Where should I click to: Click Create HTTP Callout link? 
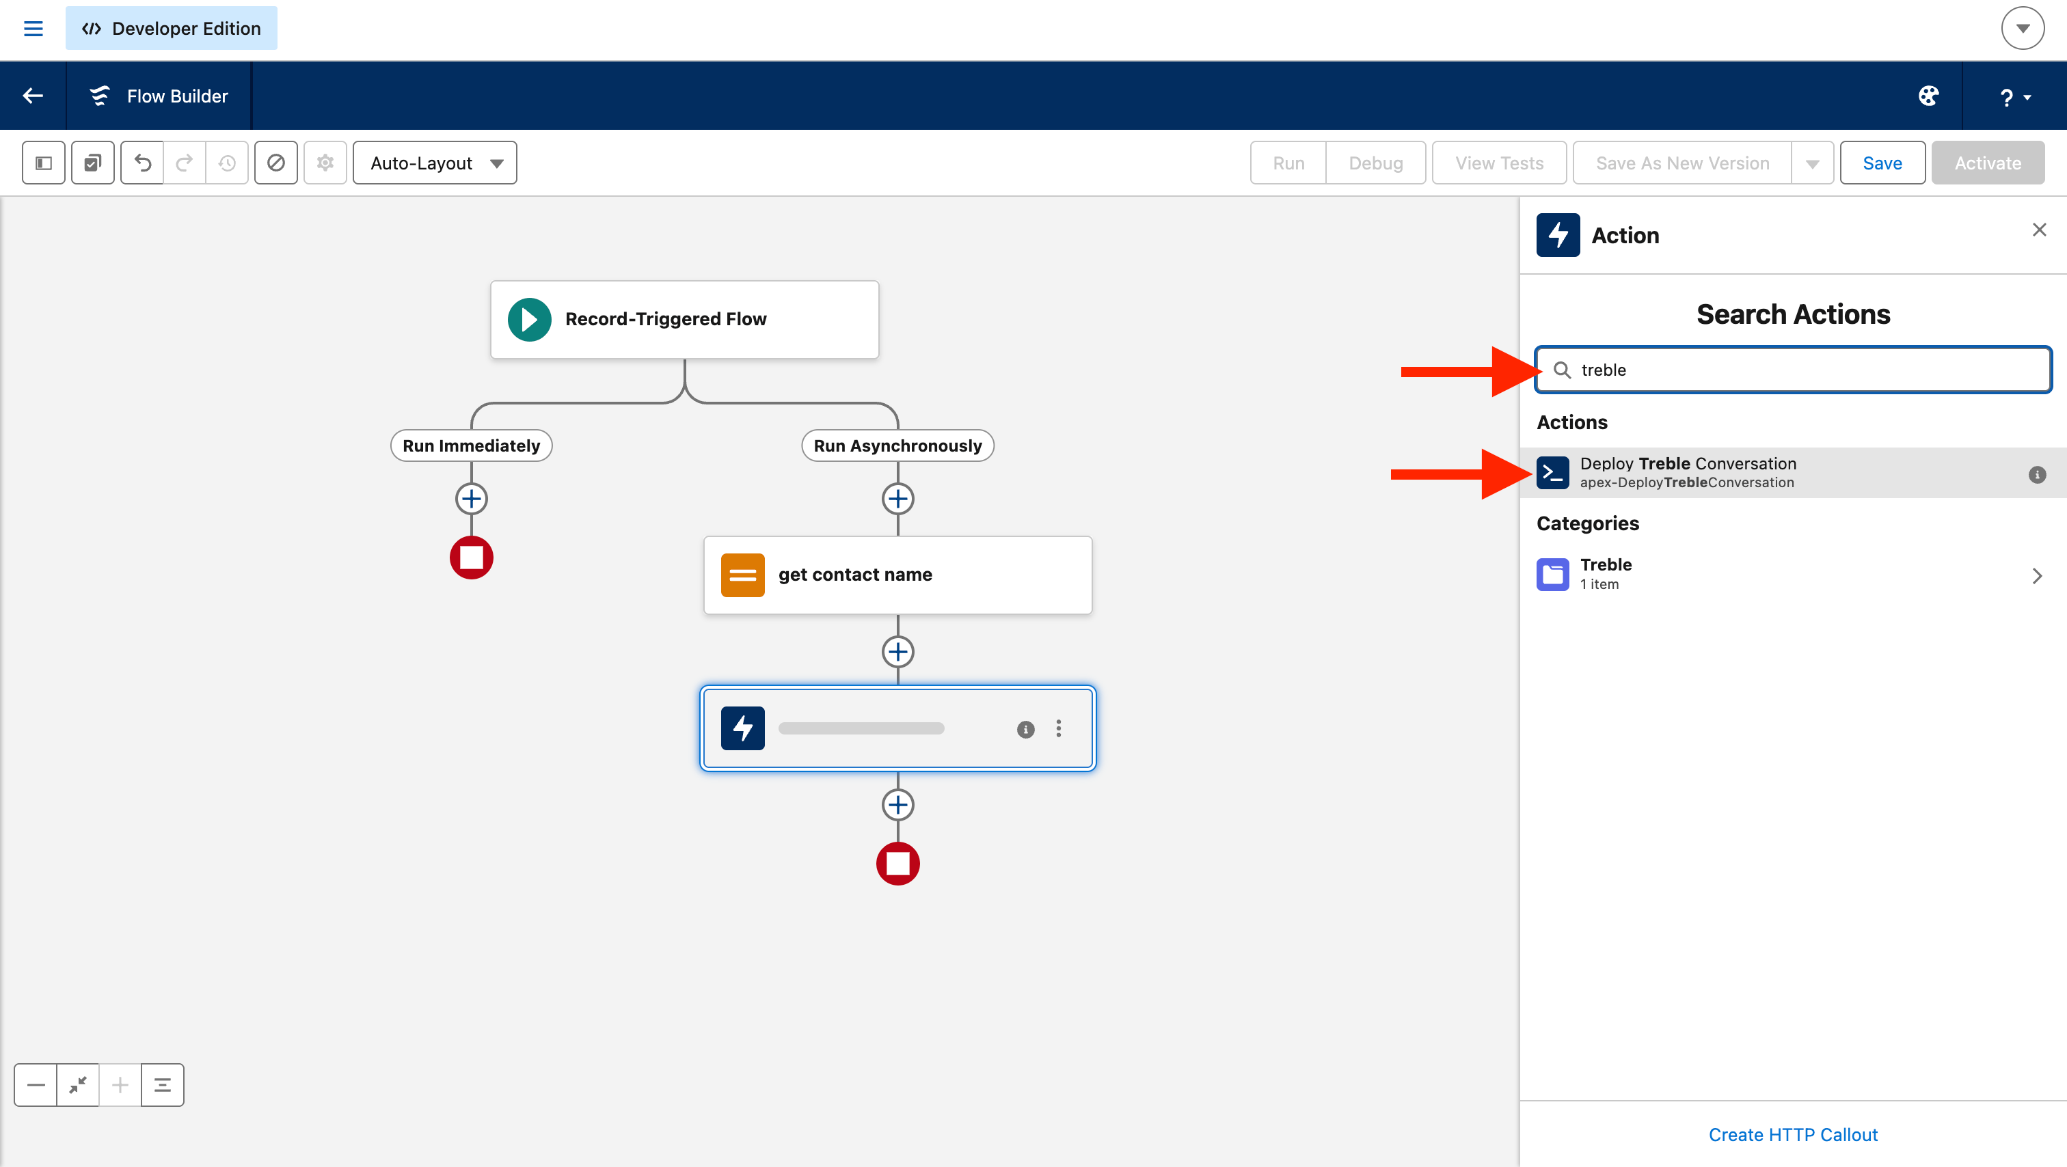pos(1793,1134)
